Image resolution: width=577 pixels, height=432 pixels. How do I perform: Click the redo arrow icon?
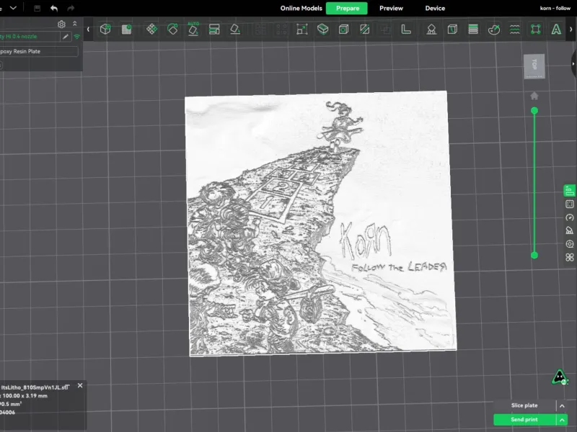point(71,8)
